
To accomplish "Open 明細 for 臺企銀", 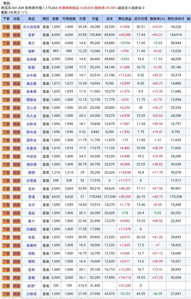I will tap(17, 83).
